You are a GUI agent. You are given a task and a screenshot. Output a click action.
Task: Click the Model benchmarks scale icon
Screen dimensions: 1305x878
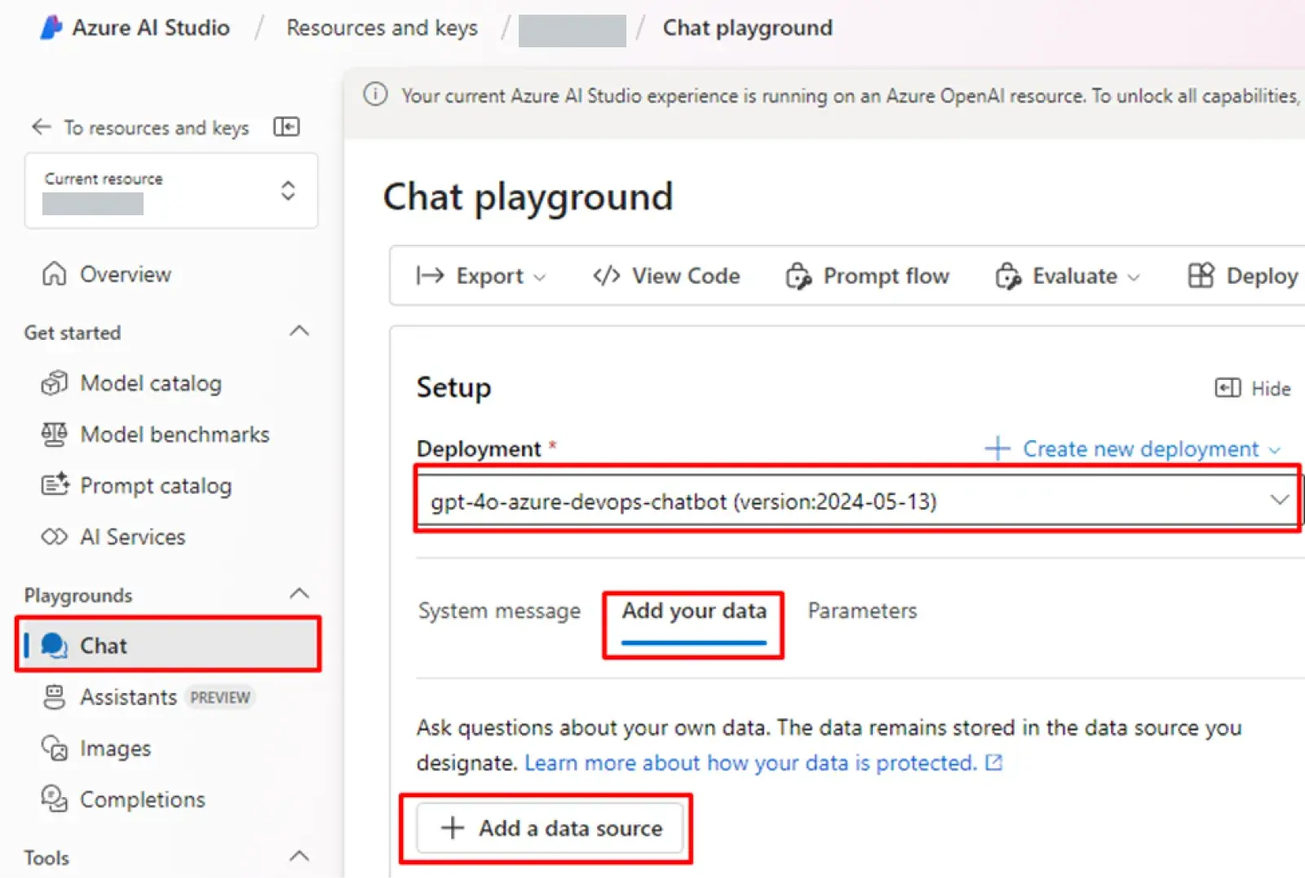[54, 435]
